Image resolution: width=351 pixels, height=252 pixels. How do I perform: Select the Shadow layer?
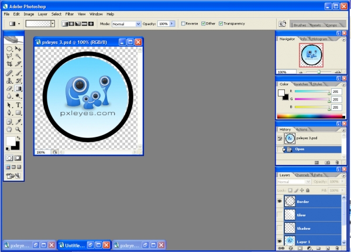[312, 228]
